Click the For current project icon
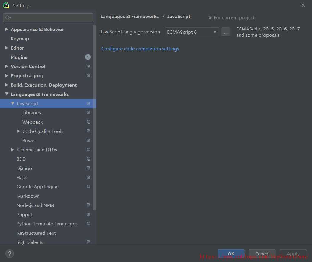The width and height of the screenshot is (312, 262). click(210, 18)
